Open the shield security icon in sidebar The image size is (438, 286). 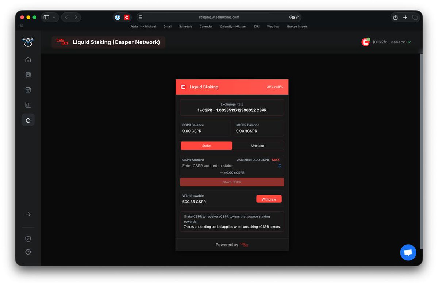(28, 239)
